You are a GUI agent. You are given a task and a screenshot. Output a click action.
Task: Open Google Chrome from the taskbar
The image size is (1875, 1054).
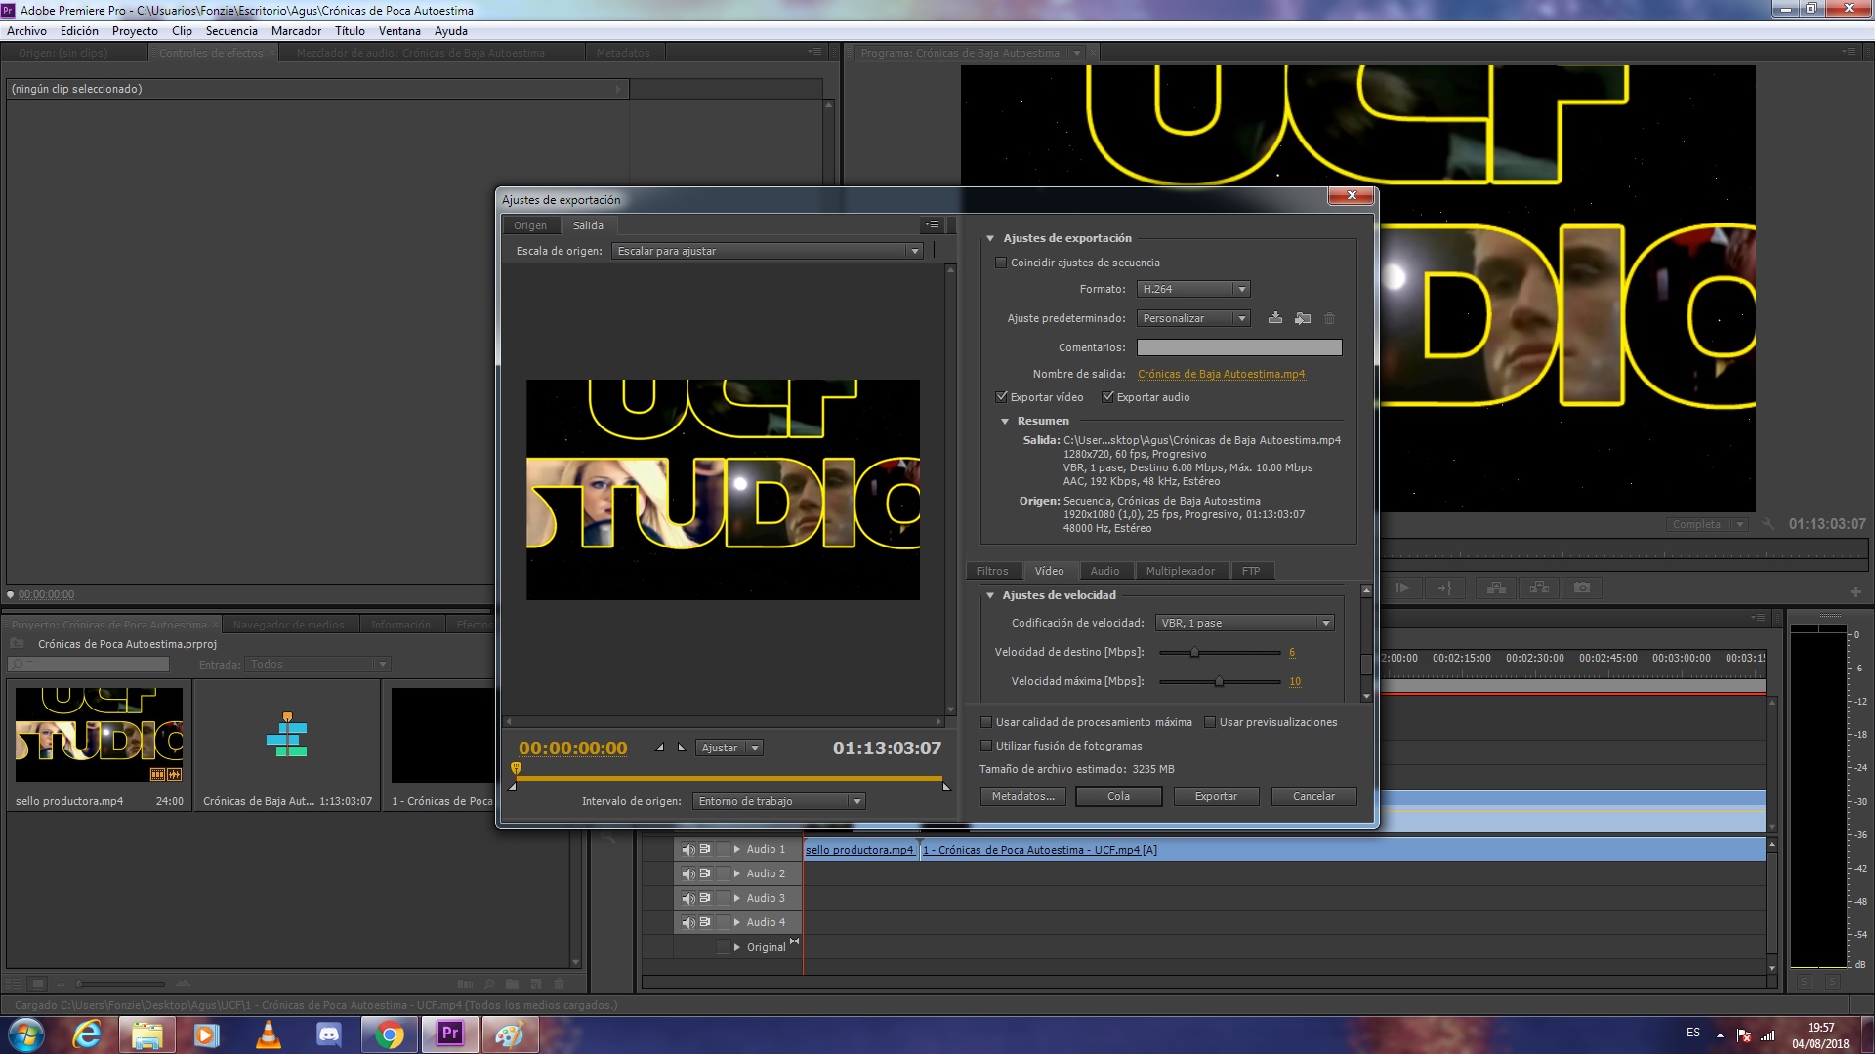point(389,1034)
